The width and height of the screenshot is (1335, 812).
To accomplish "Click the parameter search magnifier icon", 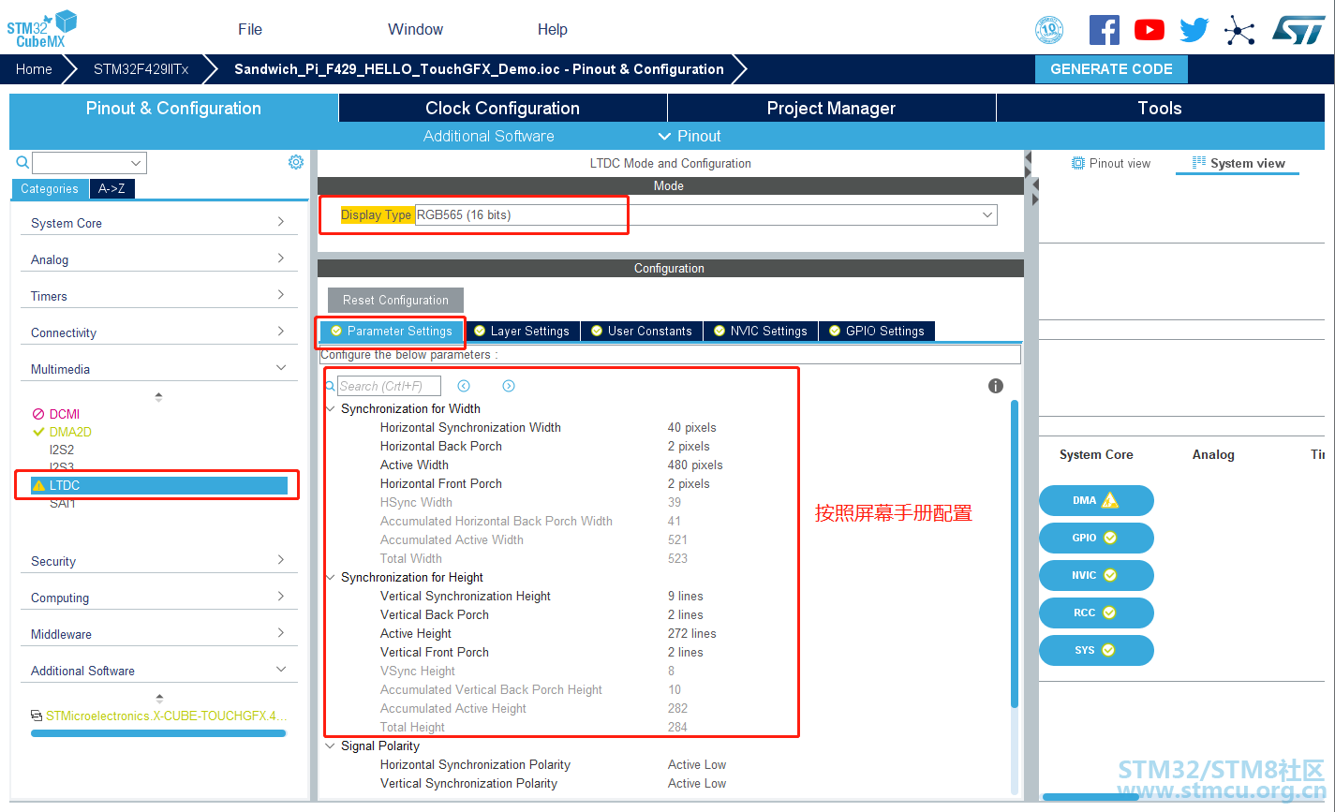I will point(330,386).
